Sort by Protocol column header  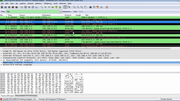(x=68, y=15)
